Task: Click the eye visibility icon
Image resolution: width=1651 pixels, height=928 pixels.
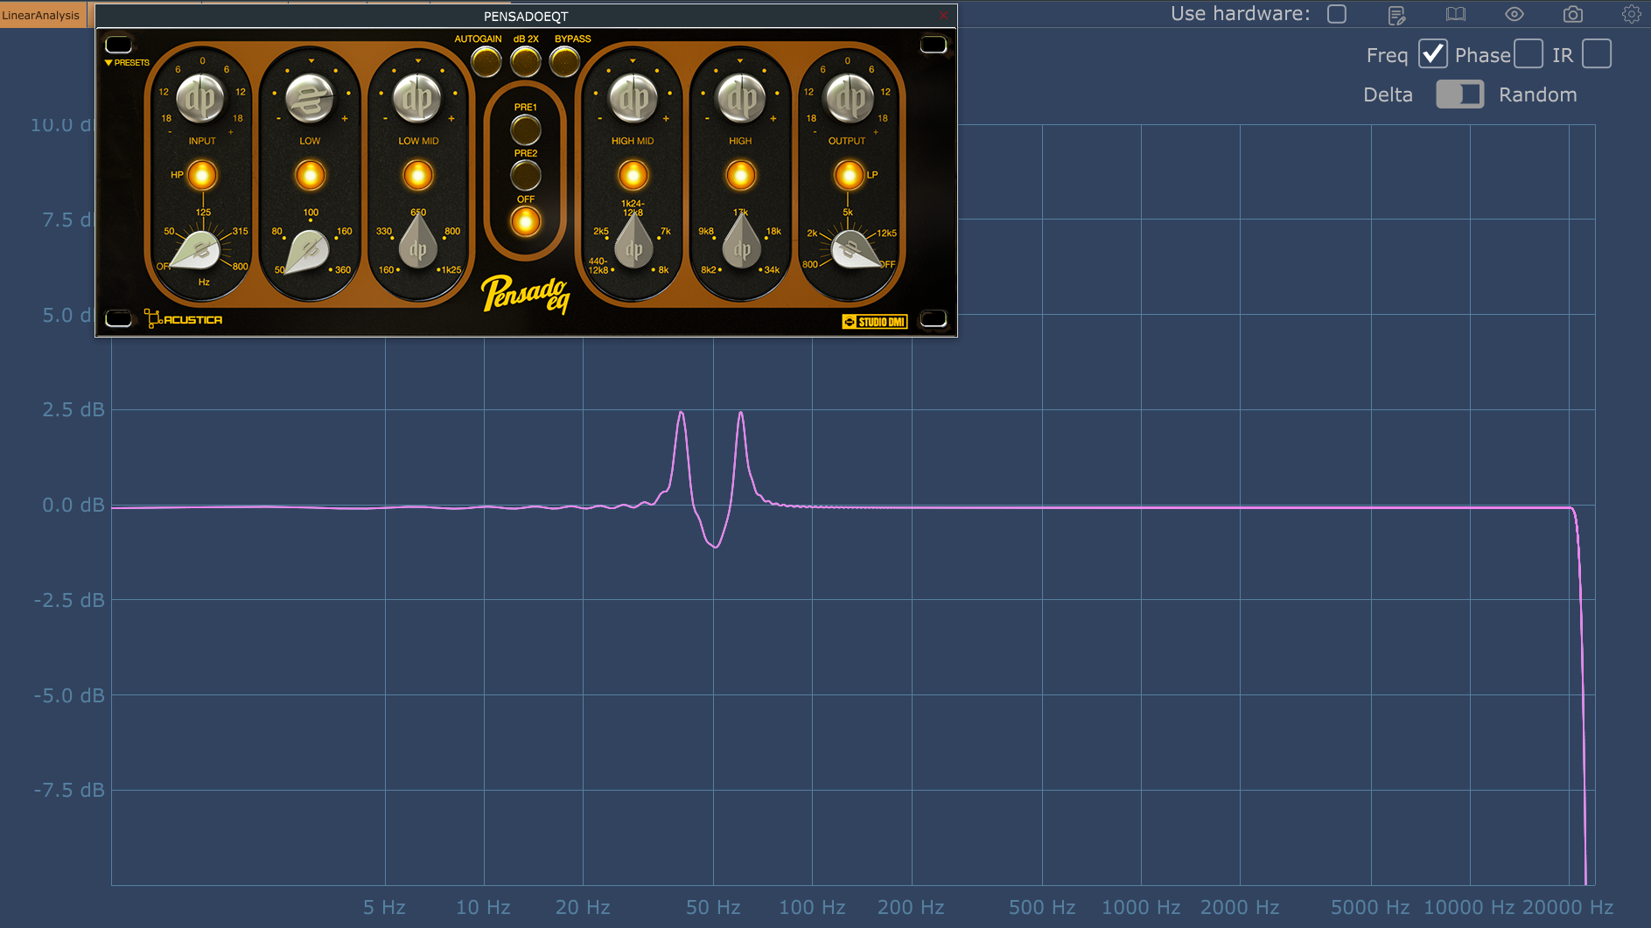Action: [x=1514, y=14]
